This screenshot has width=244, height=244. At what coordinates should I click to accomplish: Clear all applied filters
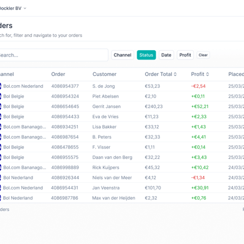[203, 55]
